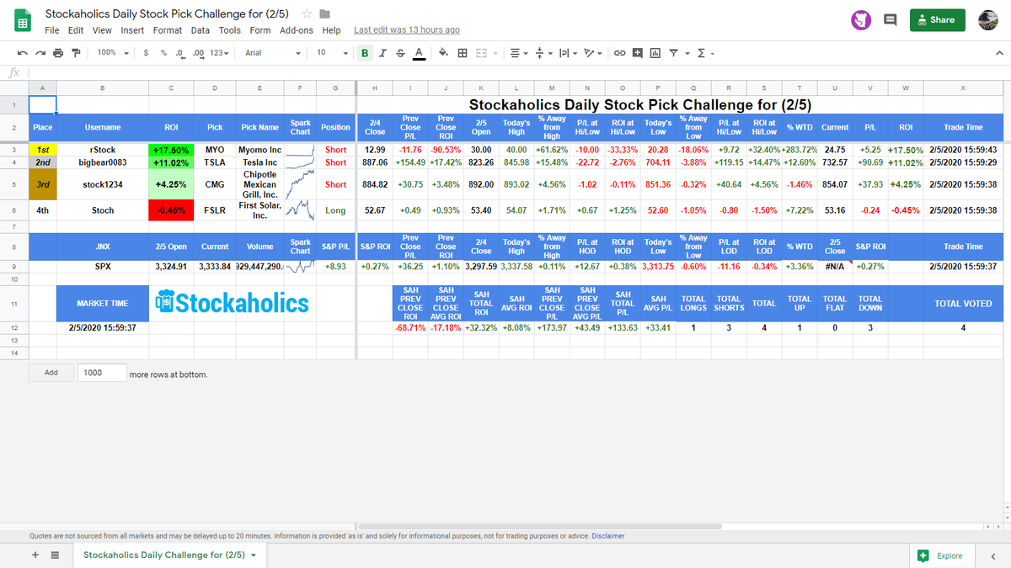The height and width of the screenshot is (568, 1011).
Task: Select the Stockaholics Daily Challenge sheet tab
Action: 169,555
